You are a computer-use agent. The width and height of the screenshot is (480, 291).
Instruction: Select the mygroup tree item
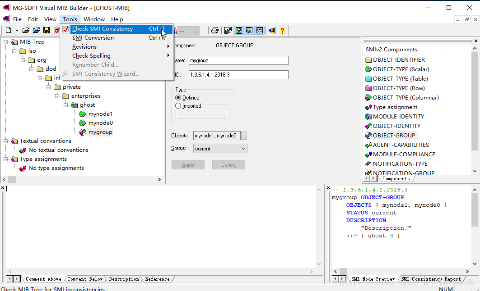coord(100,132)
